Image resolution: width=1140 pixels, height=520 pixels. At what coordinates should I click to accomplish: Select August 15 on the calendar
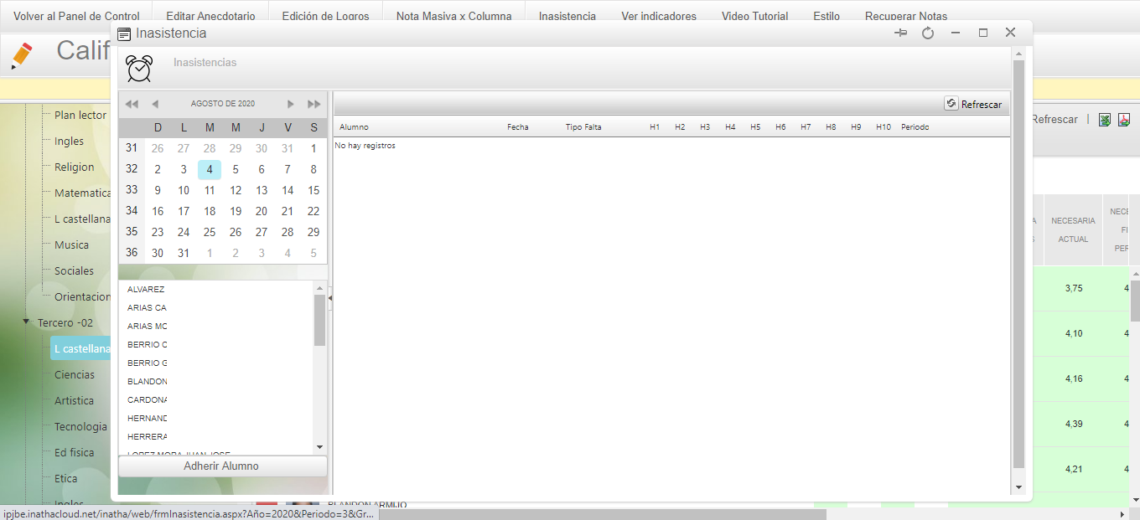click(313, 190)
